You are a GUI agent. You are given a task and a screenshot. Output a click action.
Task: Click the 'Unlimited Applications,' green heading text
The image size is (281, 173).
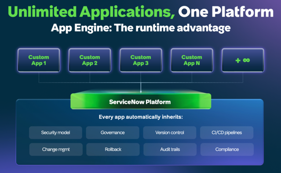coord(91,12)
